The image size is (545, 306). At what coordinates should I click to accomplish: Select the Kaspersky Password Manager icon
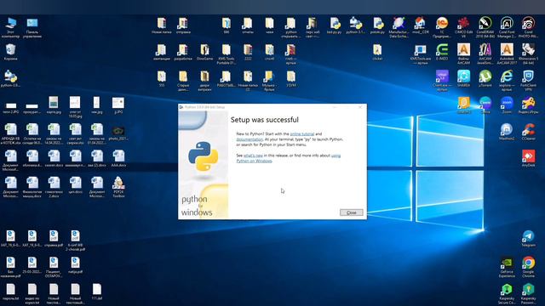click(x=528, y=293)
